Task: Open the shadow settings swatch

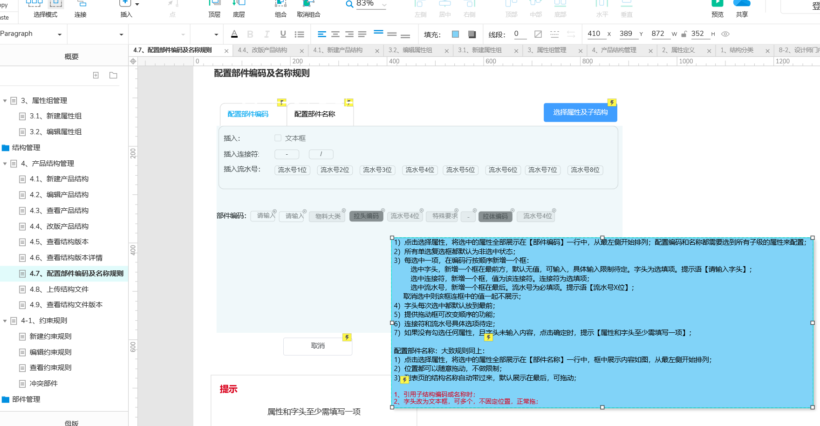Action: coord(472,34)
